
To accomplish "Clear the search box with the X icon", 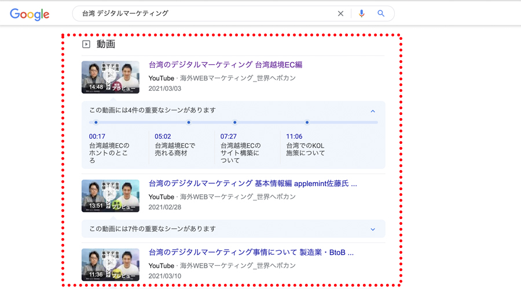I will [340, 14].
